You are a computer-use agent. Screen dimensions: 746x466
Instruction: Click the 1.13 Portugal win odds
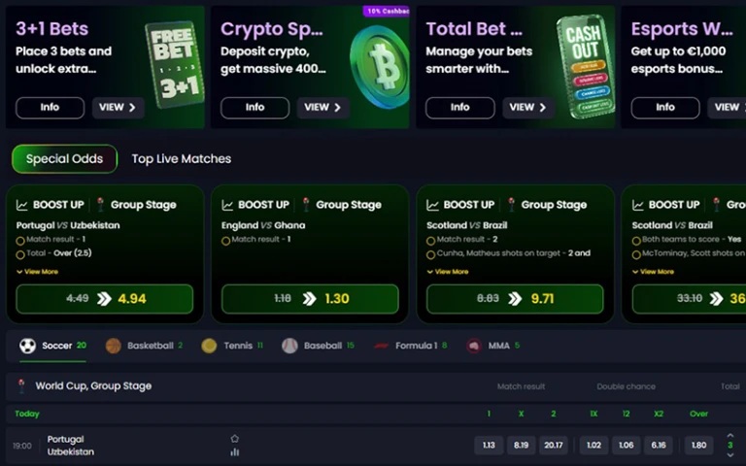[x=489, y=445]
